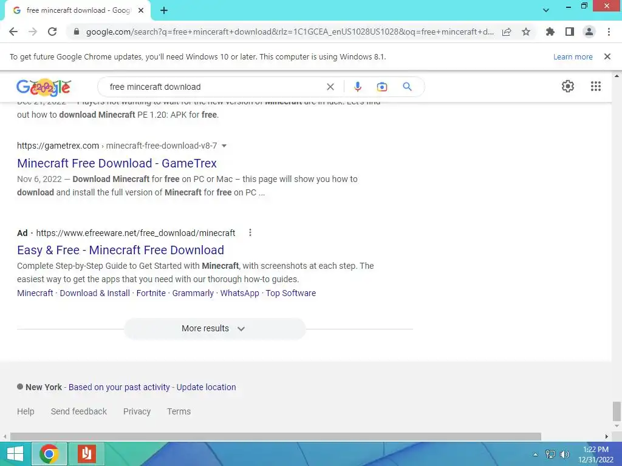Expand More results
The width and height of the screenshot is (622, 466).
click(214, 328)
